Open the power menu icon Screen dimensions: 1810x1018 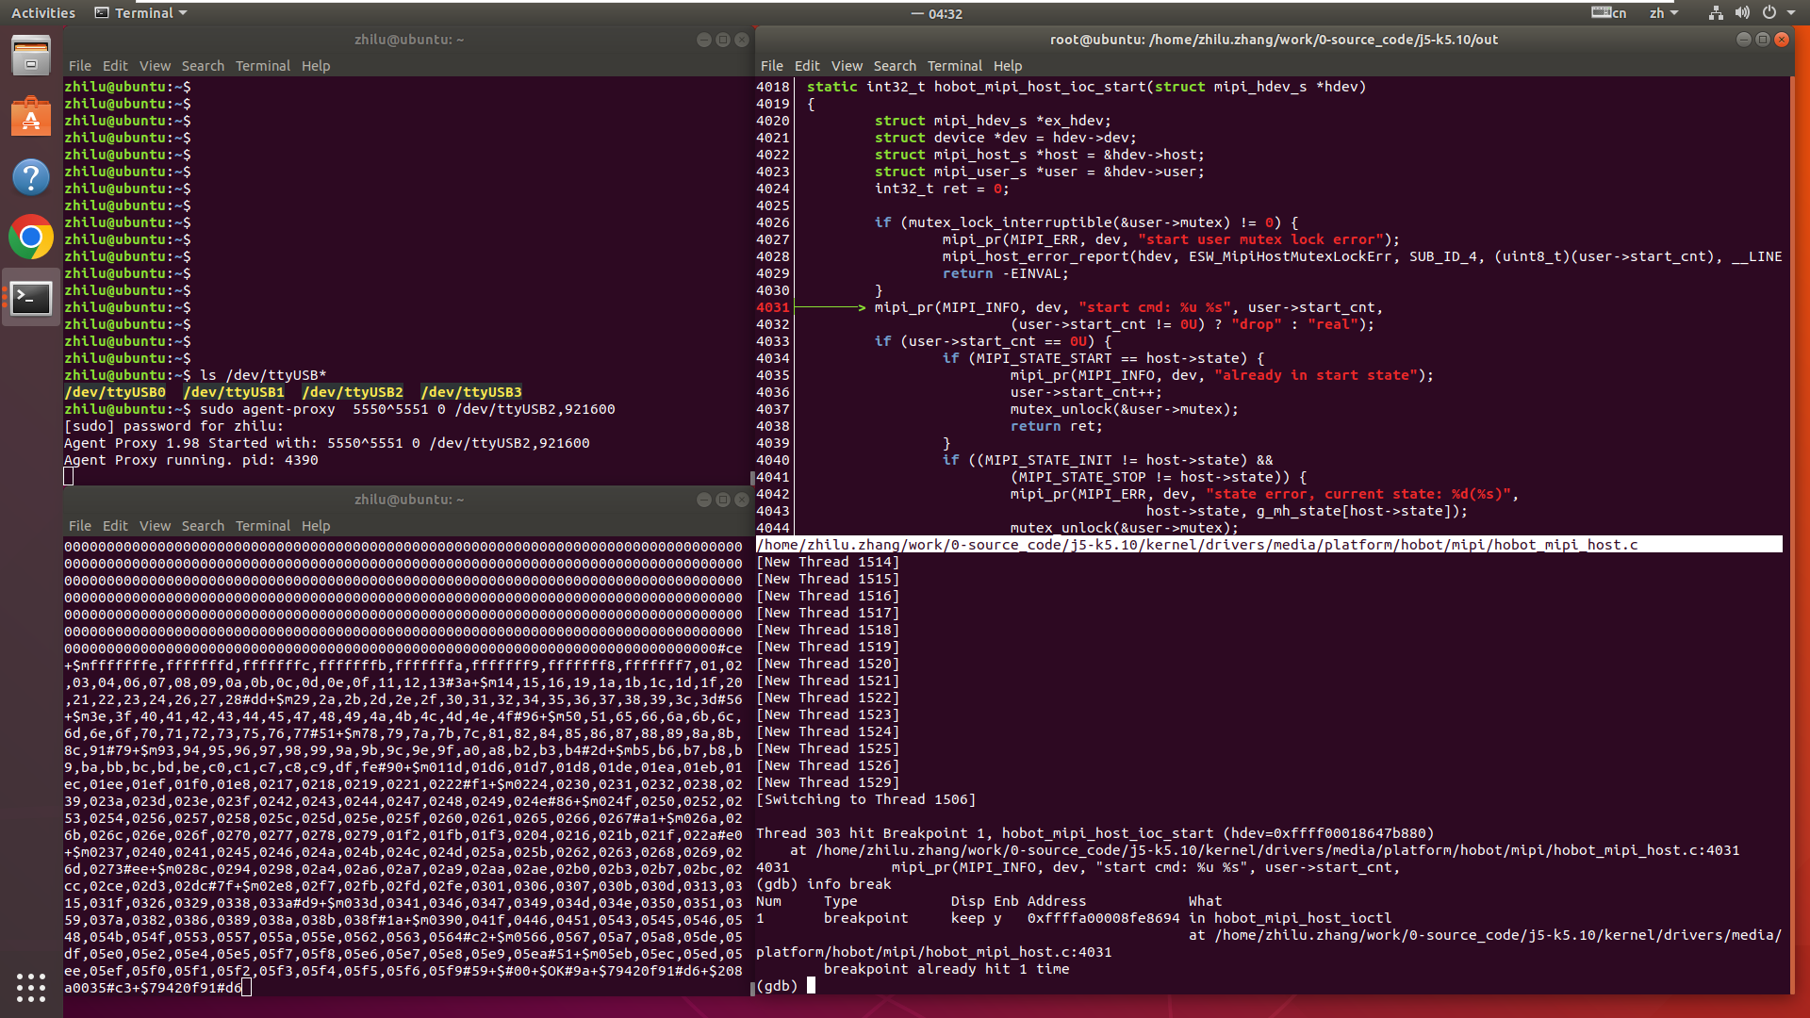[x=1769, y=13]
